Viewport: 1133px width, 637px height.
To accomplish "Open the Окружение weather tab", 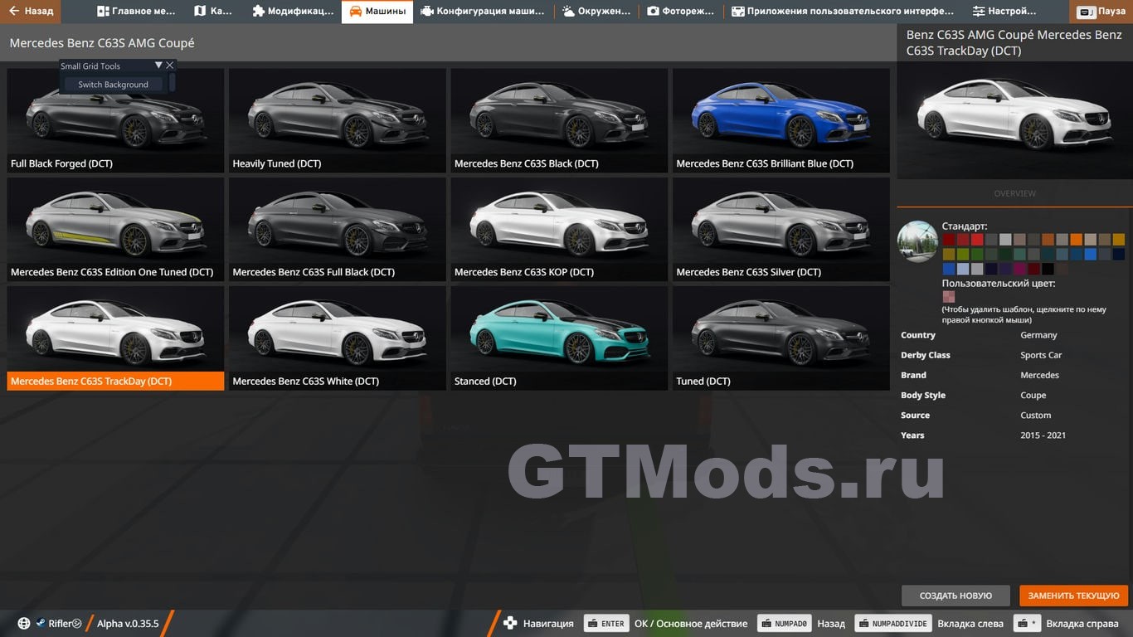I will tap(596, 12).
